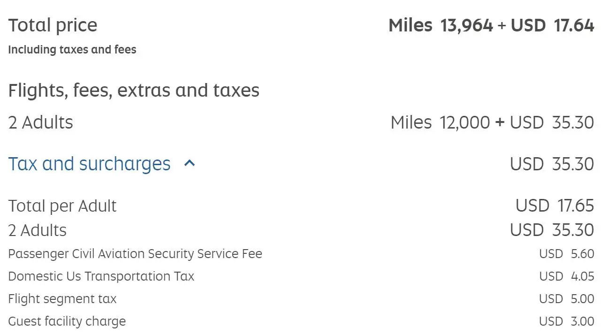Select the Total per Adult row label
The height and width of the screenshot is (335, 609).
click(x=62, y=206)
